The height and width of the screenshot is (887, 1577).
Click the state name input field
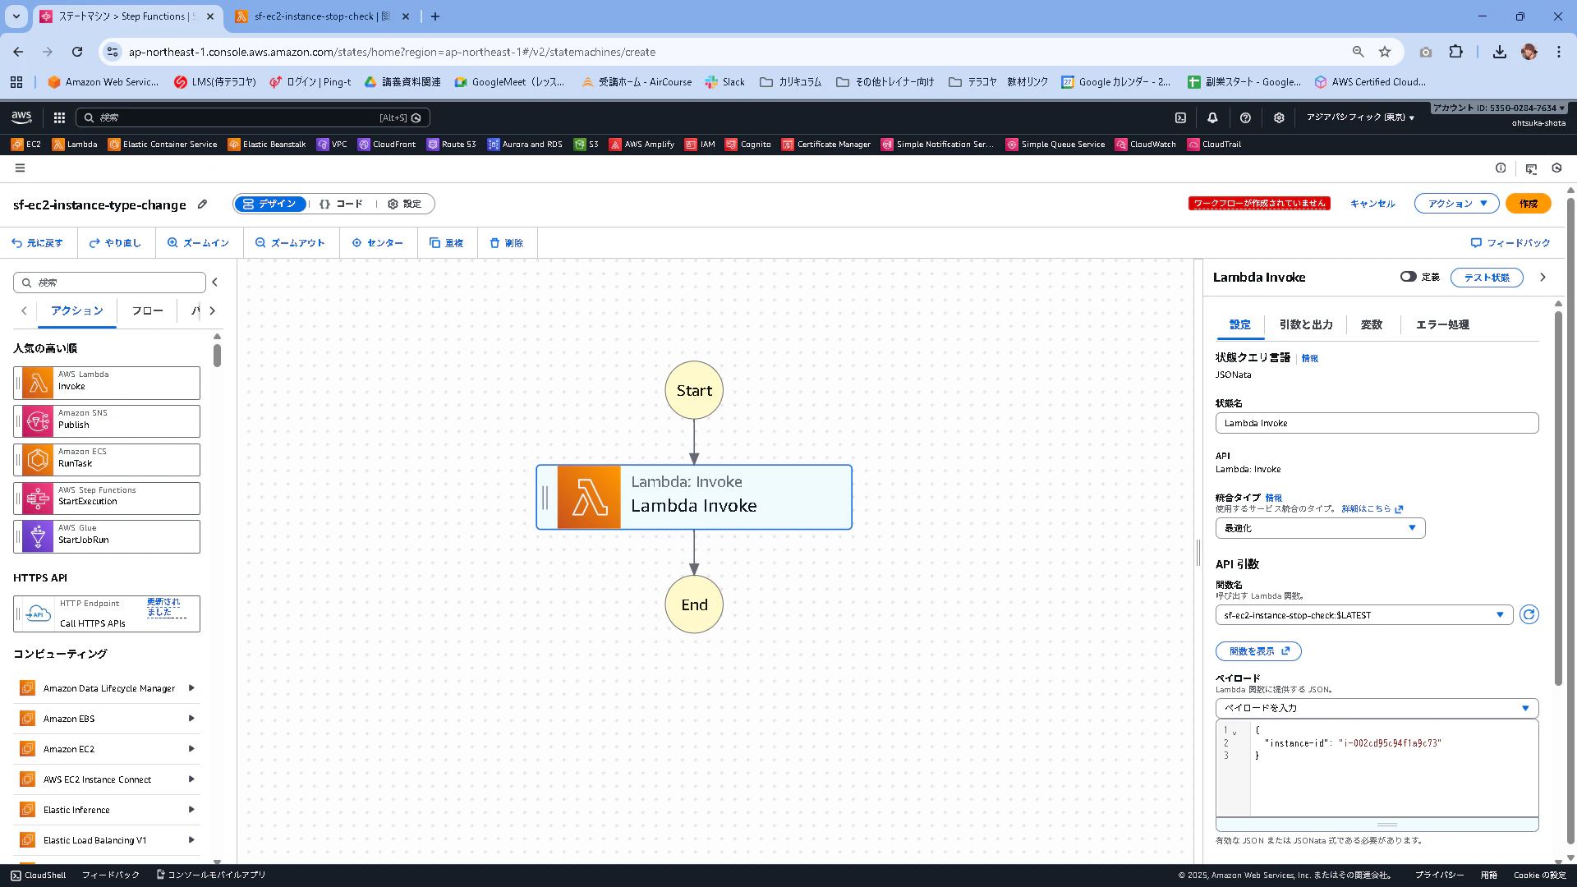tap(1377, 423)
